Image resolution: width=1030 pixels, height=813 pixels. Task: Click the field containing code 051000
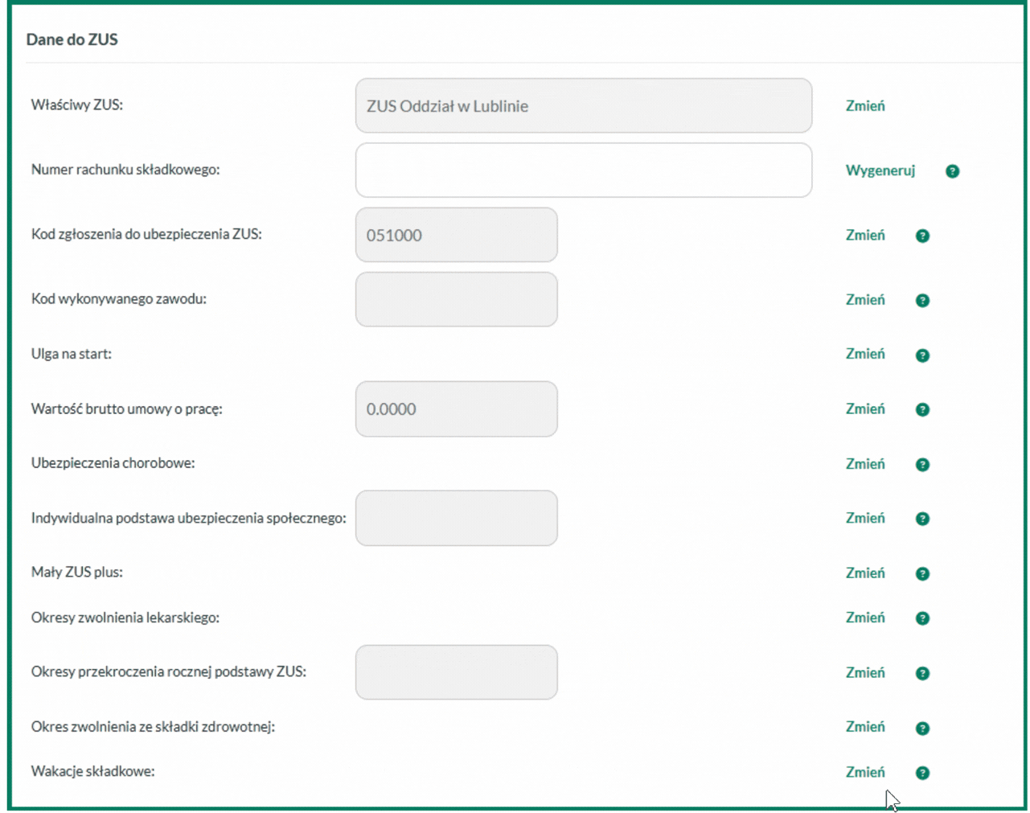[x=457, y=235]
